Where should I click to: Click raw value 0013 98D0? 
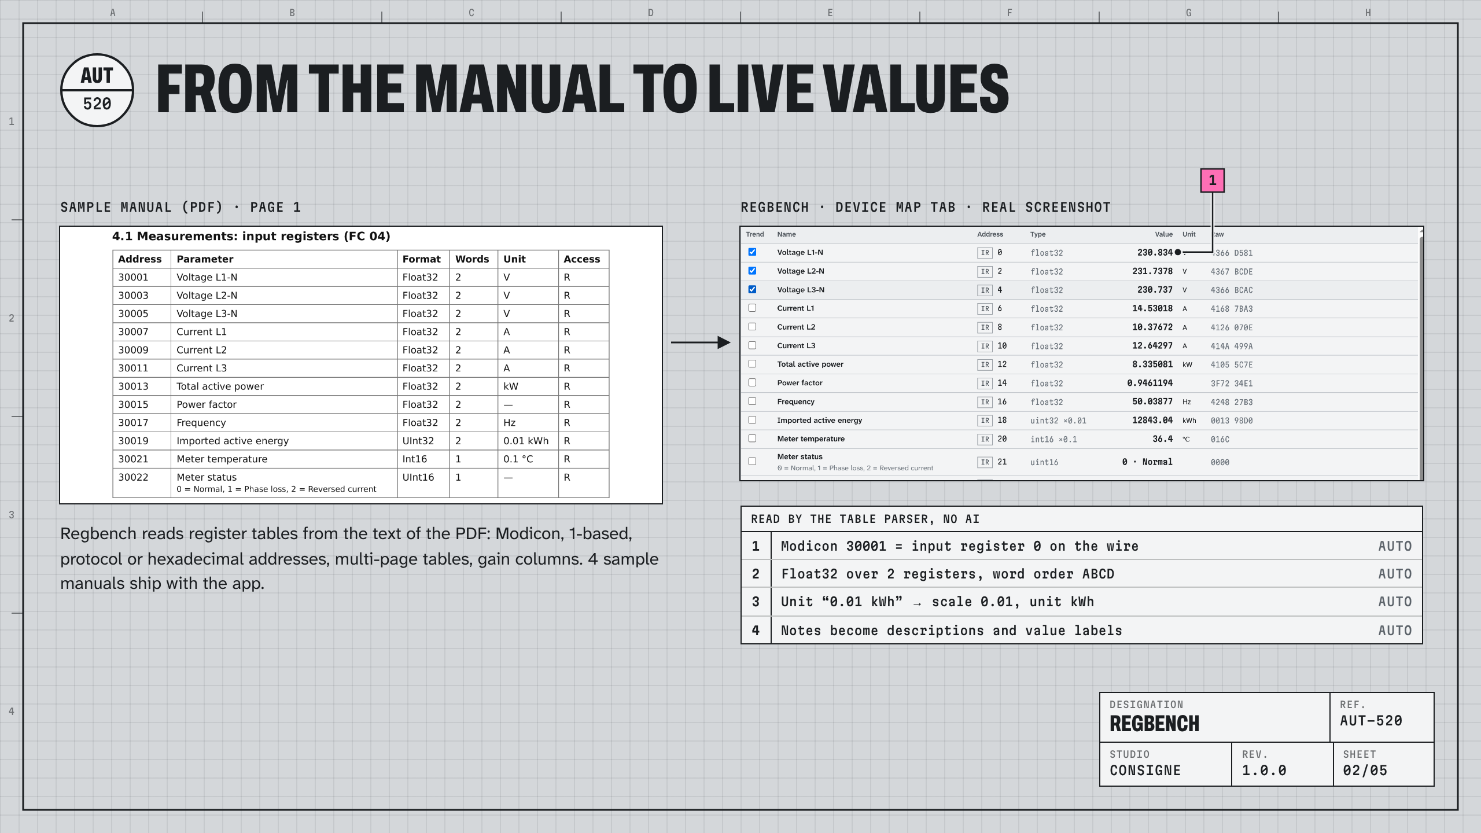[x=1232, y=421]
